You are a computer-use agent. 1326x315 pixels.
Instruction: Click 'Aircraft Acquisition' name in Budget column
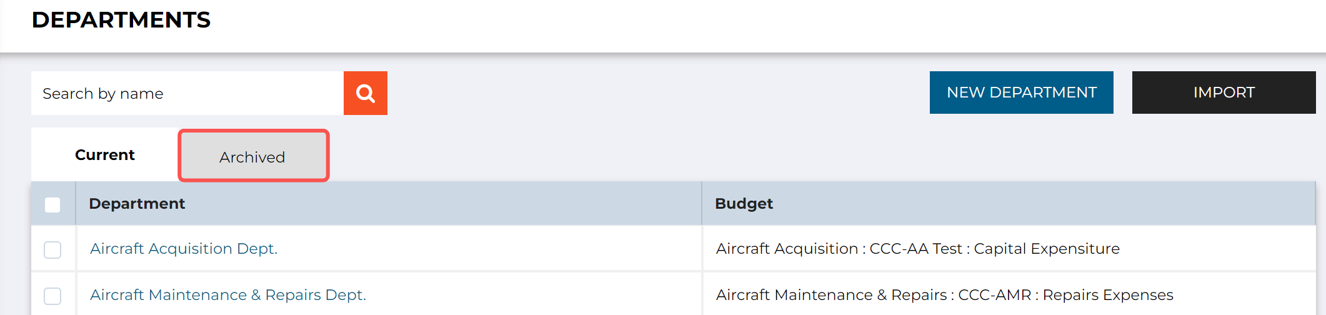coord(787,249)
